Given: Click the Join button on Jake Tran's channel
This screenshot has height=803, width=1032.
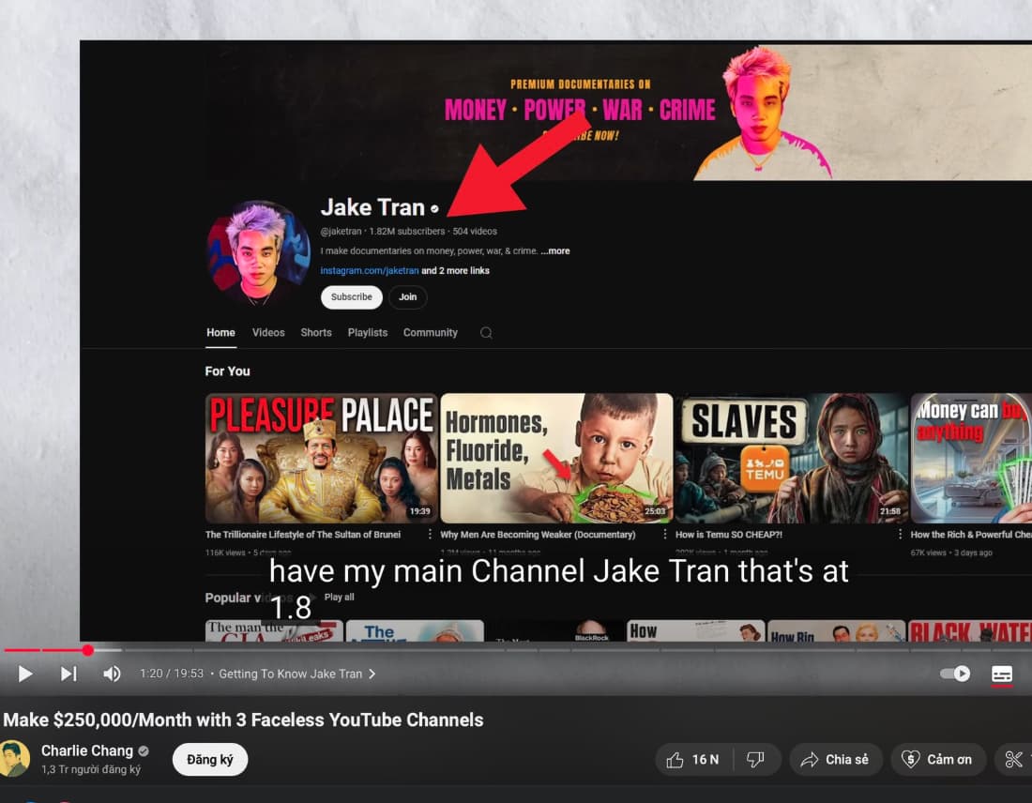Looking at the screenshot, I should 407,296.
